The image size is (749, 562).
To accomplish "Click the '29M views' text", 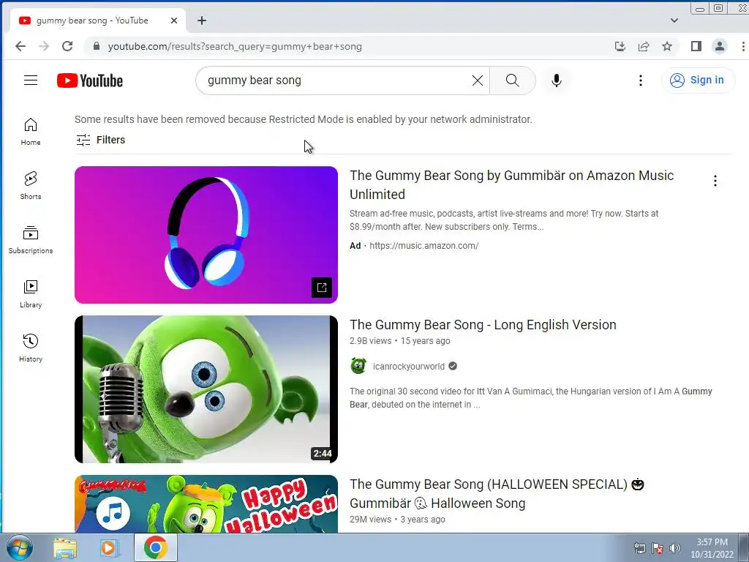I will pos(370,520).
